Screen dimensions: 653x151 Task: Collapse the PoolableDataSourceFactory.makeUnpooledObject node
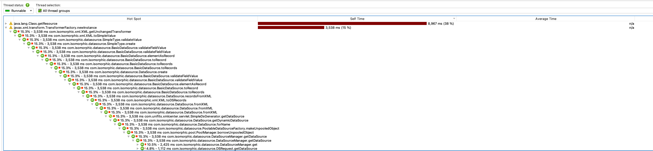point(120,129)
